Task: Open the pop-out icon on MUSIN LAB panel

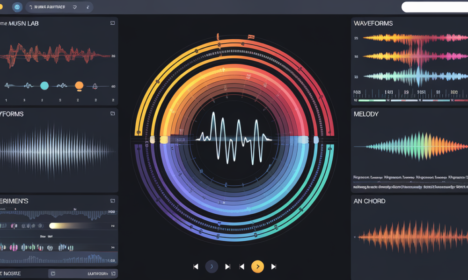Action: (x=112, y=23)
